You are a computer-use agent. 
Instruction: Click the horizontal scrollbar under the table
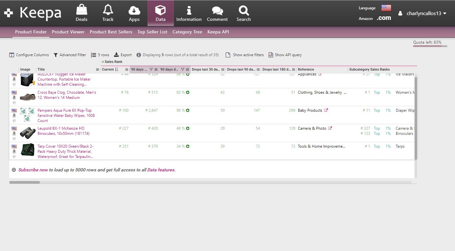point(24,182)
